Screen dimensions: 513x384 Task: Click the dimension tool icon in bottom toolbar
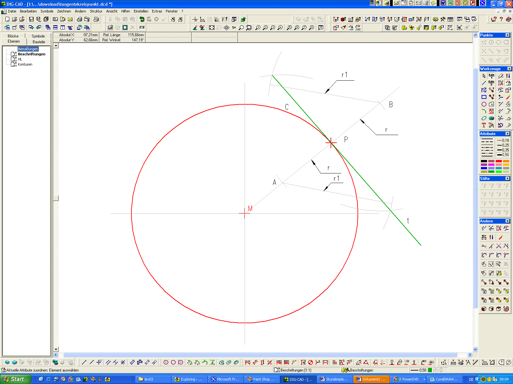[248, 362]
